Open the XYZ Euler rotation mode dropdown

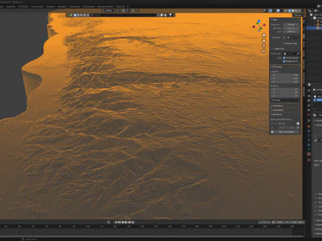tap(285, 100)
